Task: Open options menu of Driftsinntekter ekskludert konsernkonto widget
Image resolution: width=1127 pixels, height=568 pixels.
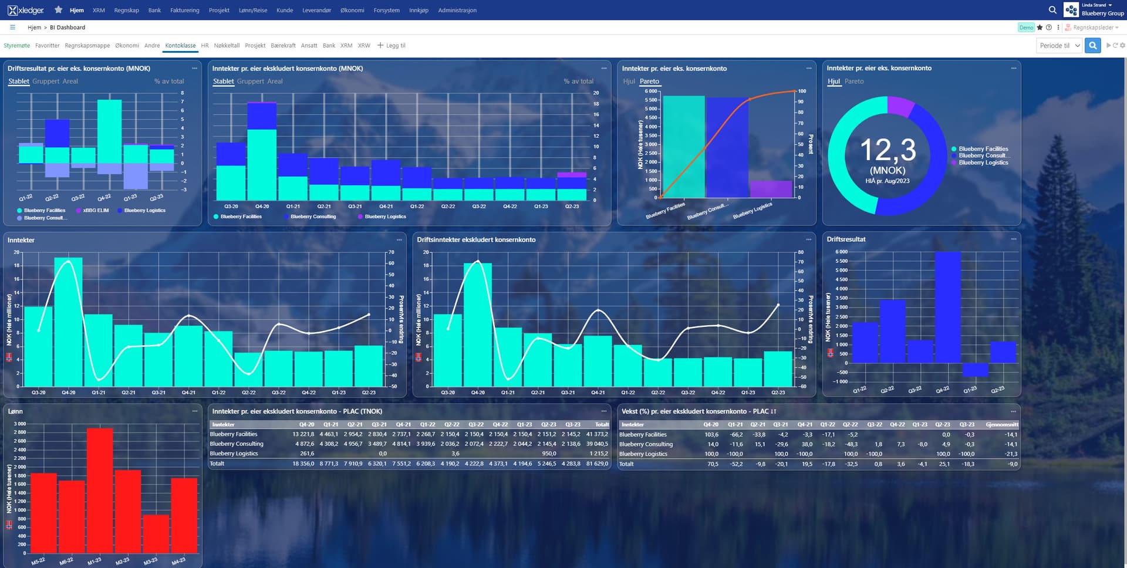Action: point(809,239)
